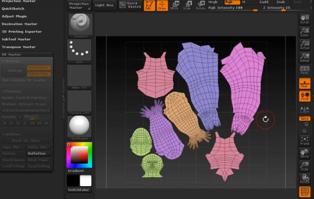Pick a color in the color picker square
Image resolution: width=314 pixels, height=199 pixels.
coord(79,155)
